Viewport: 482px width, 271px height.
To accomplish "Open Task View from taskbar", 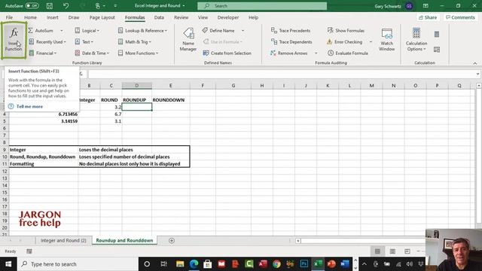I will click(163, 264).
